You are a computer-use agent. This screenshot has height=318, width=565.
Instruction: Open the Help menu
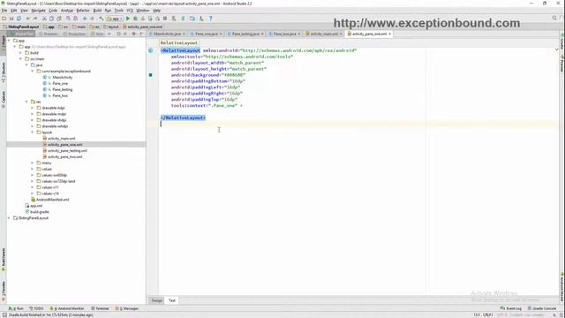(x=157, y=11)
